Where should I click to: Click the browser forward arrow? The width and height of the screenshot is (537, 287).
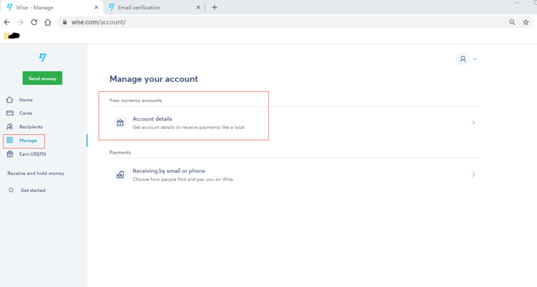(x=20, y=22)
